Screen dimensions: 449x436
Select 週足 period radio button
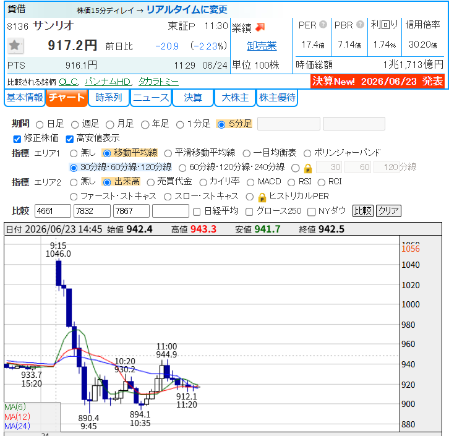75,125
